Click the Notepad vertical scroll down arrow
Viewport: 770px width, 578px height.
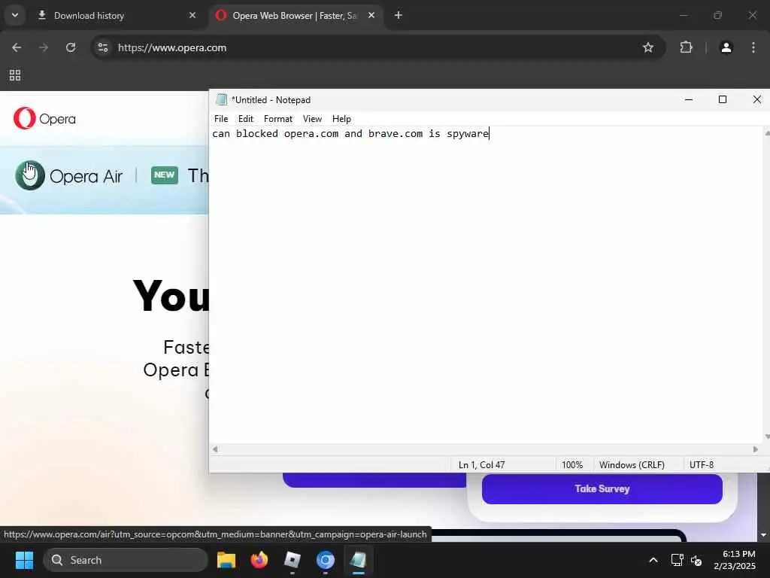(767, 437)
